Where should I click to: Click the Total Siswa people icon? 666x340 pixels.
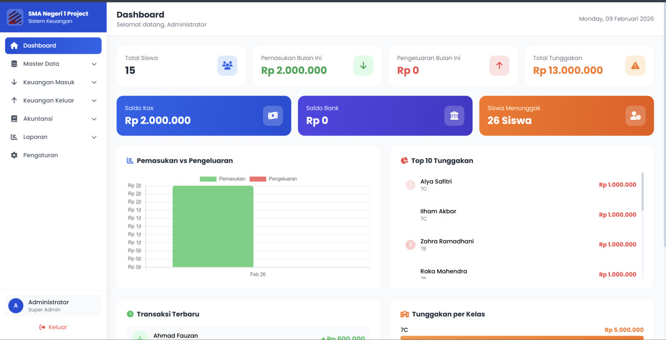[227, 65]
